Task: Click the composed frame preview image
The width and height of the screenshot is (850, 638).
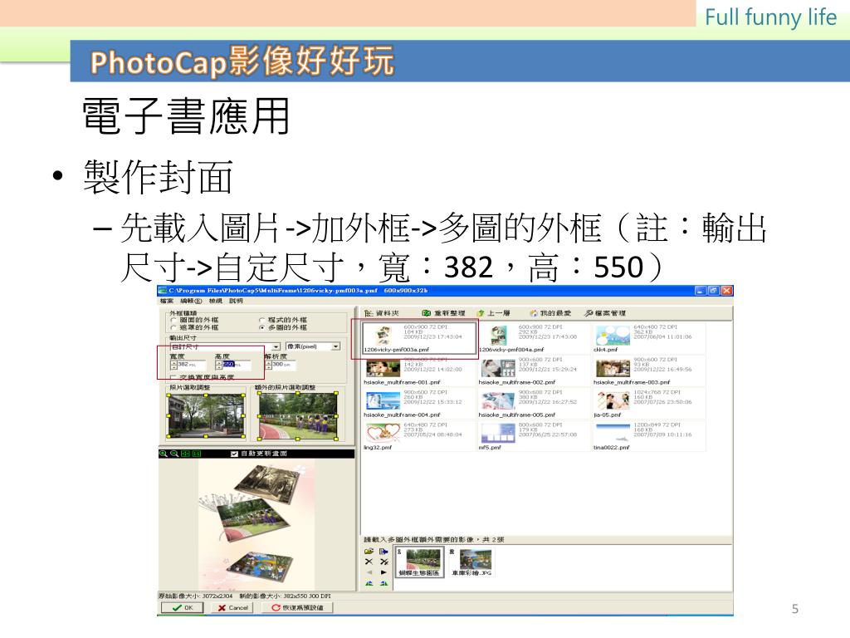Action: point(256,525)
